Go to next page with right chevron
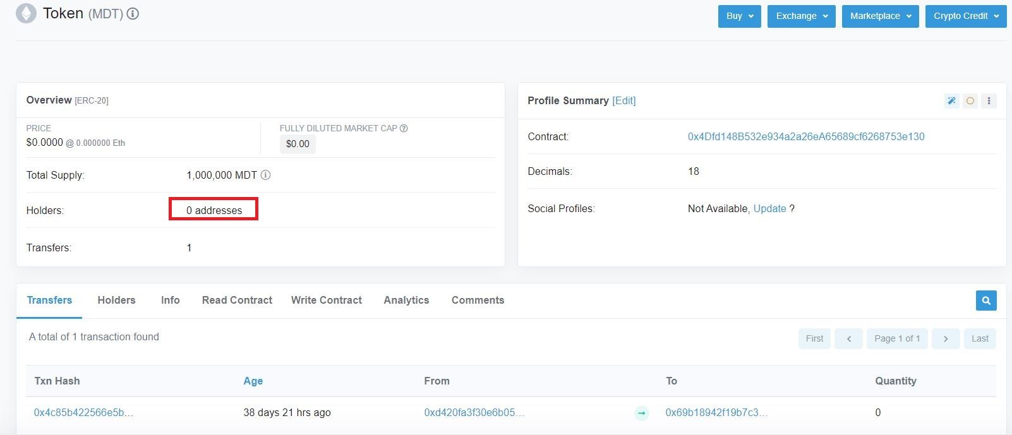This screenshot has height=435, width=1012. 946,339
